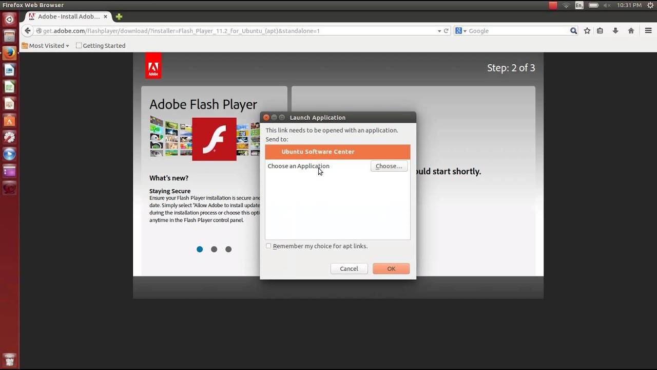This screenshot has width=657, height=370.
Task: Select the second carousel dot
Action: (x=214, y=249)
